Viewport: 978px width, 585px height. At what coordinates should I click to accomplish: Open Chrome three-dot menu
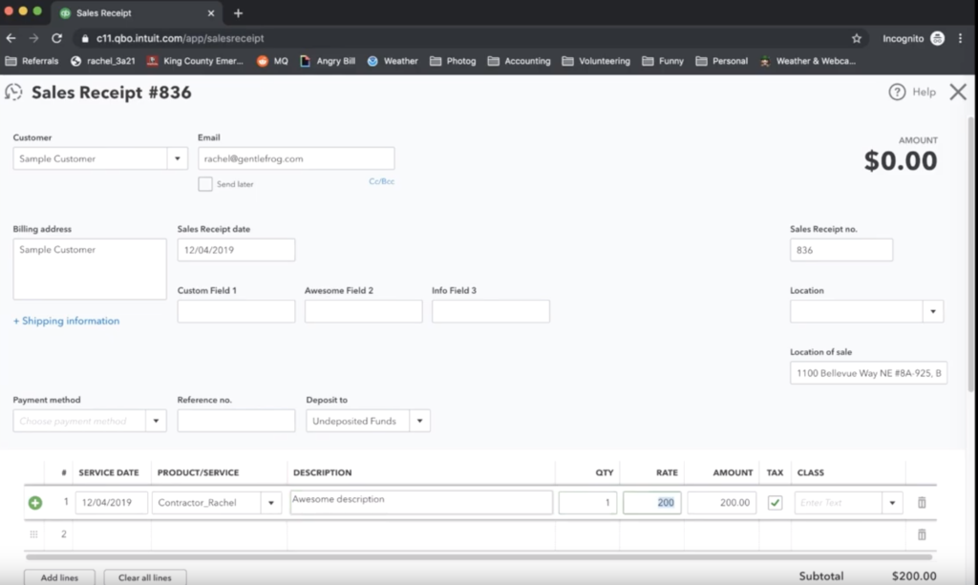[960, 38]
